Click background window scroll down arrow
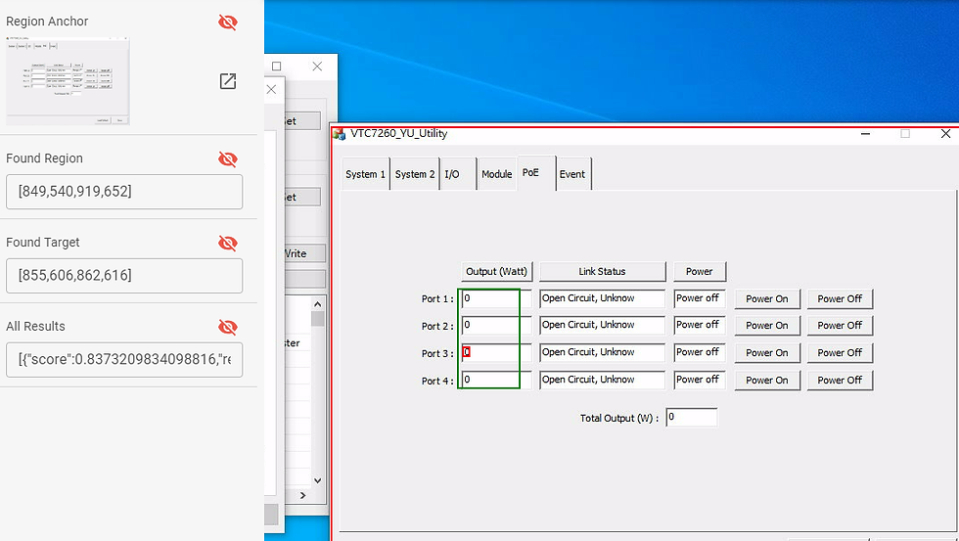The image size is (959, 541). (317, 480)
